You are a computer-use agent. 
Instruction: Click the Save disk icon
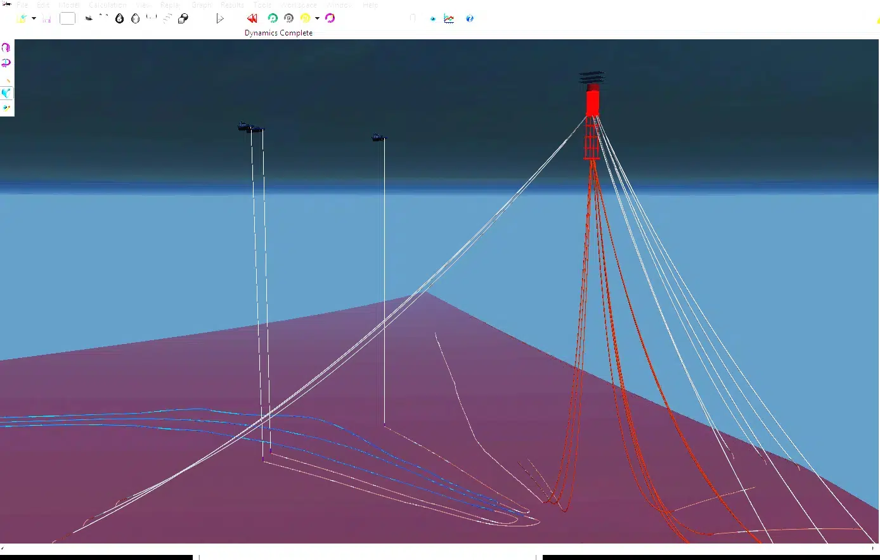(x=47, y=19)
